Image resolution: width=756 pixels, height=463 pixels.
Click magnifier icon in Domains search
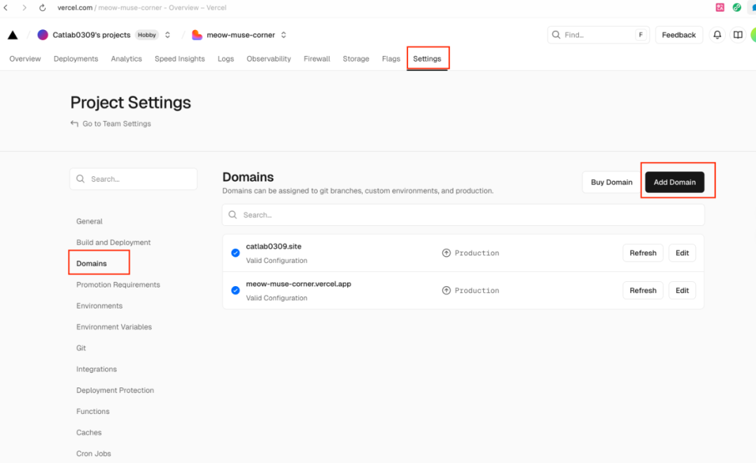pyautogui.click(x=232, y=215)
